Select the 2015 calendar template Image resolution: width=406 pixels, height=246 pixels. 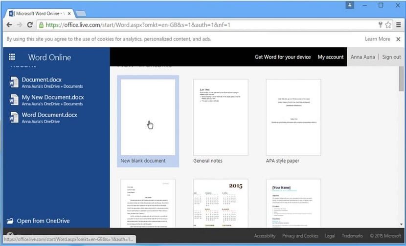221,204
